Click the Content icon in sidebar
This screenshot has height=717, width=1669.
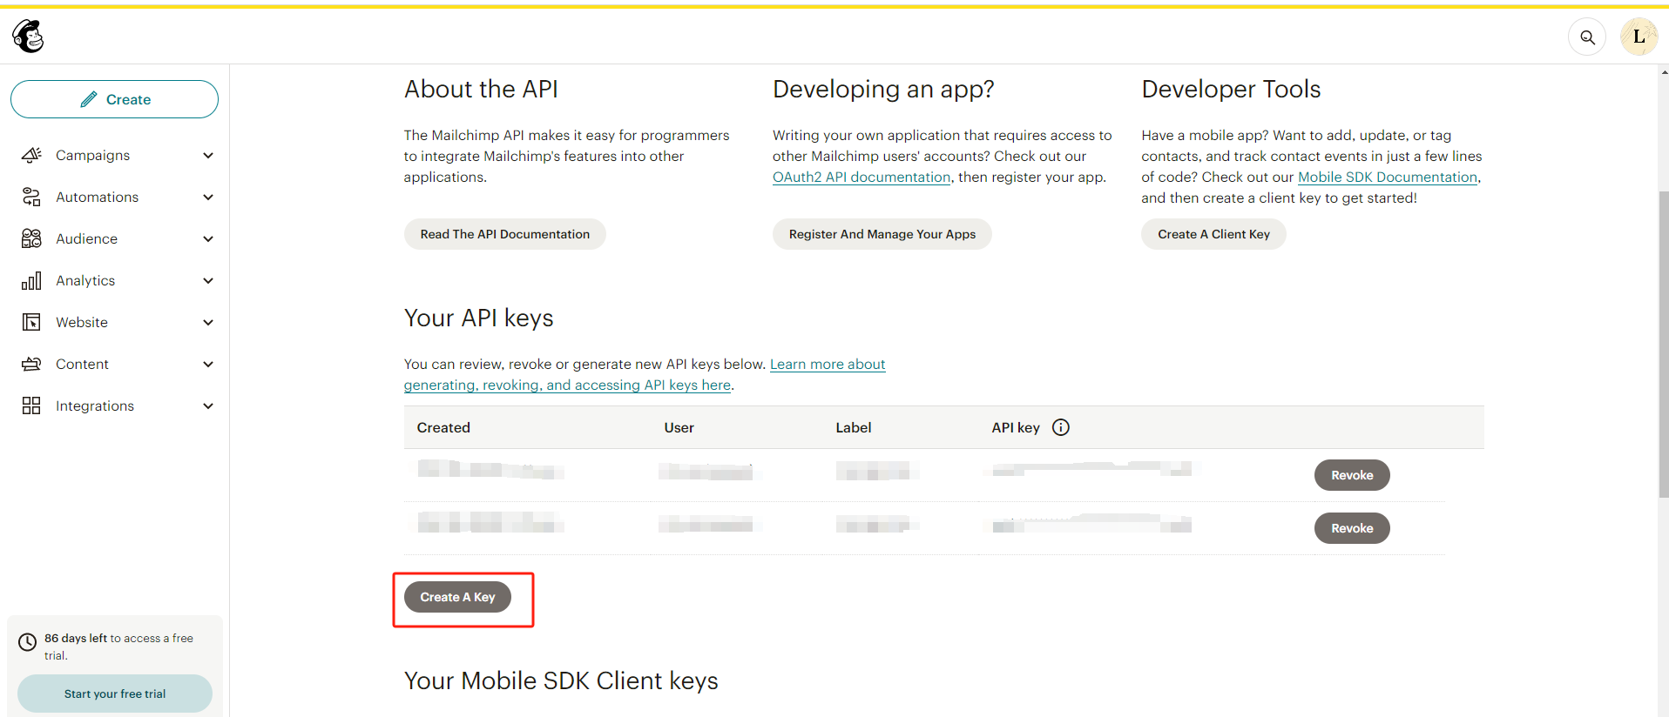[x=31, y=364]
